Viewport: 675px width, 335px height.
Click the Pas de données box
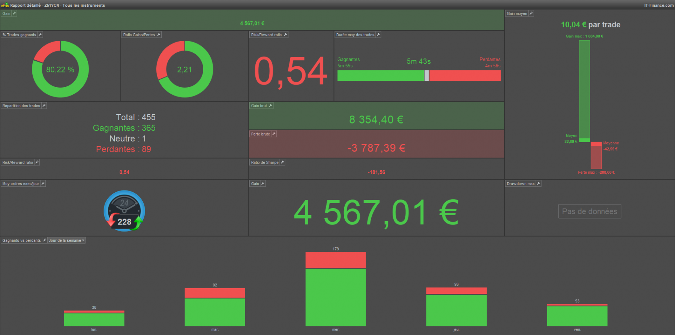pyautogui.click(x=589, y=211)
